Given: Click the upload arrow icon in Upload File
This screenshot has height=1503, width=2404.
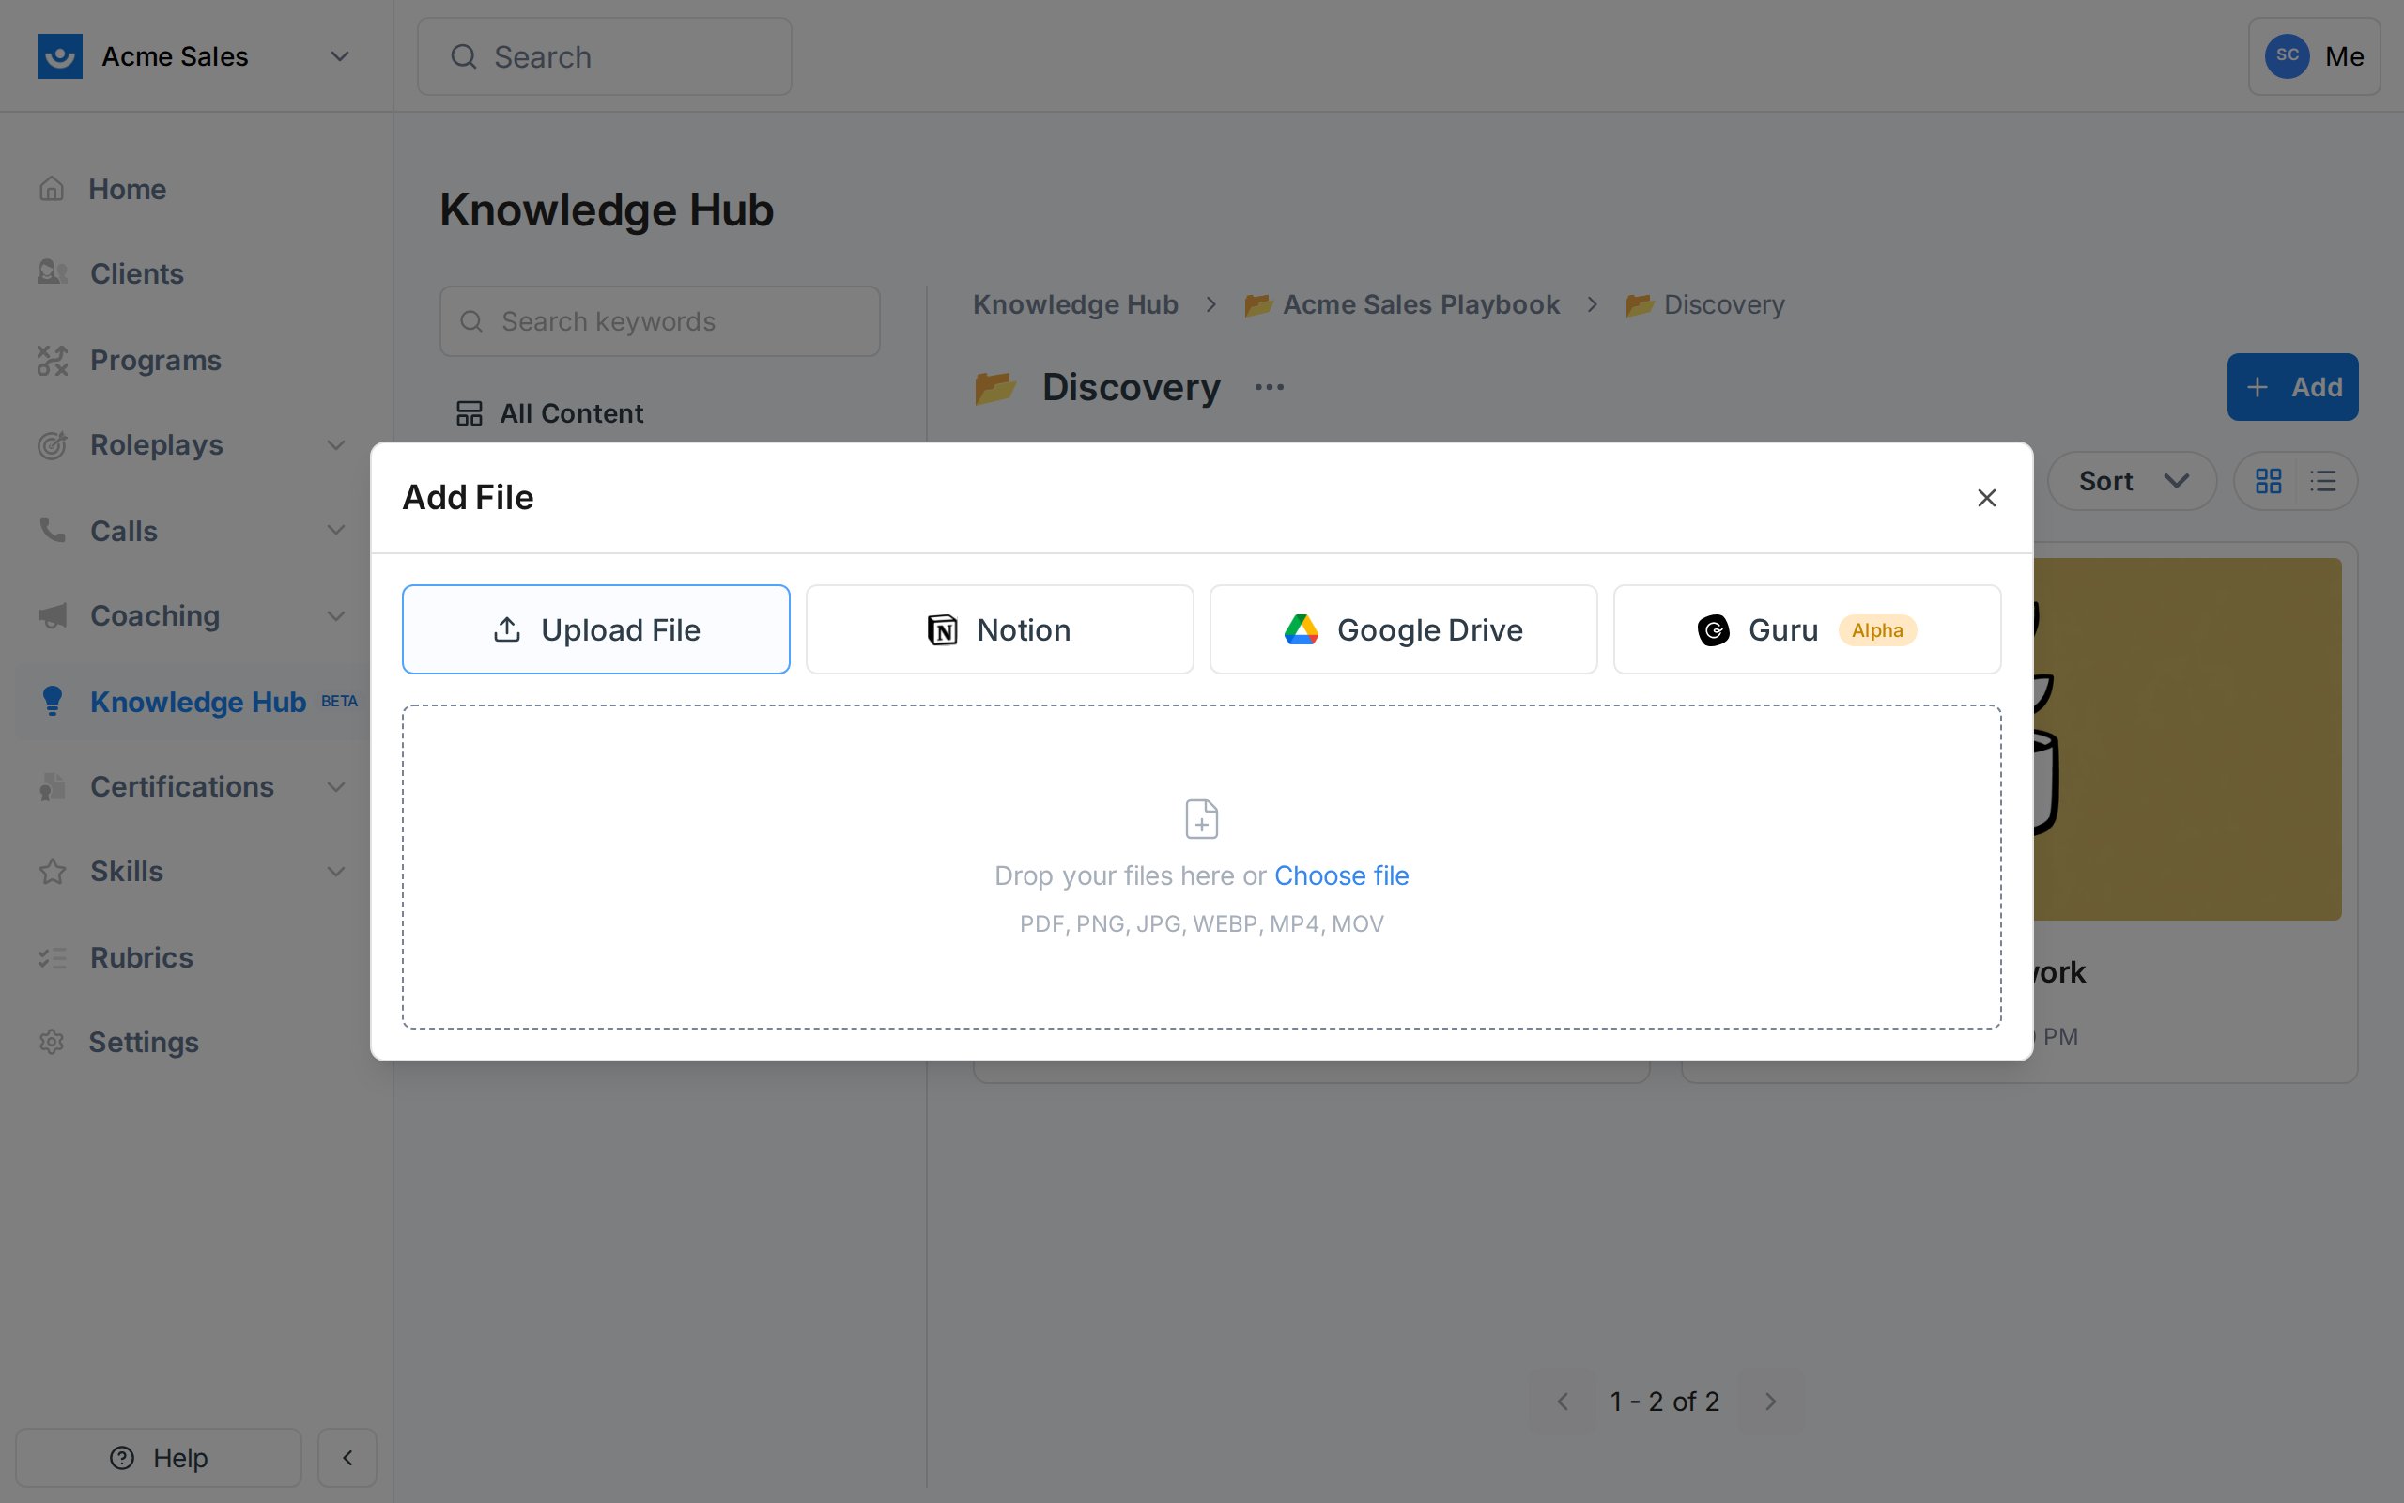Looking at the screenshot, I should tap(507, 629).
